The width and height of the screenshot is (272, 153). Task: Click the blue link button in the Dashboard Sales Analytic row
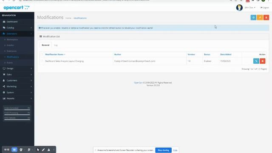click(x=256, y=61)
